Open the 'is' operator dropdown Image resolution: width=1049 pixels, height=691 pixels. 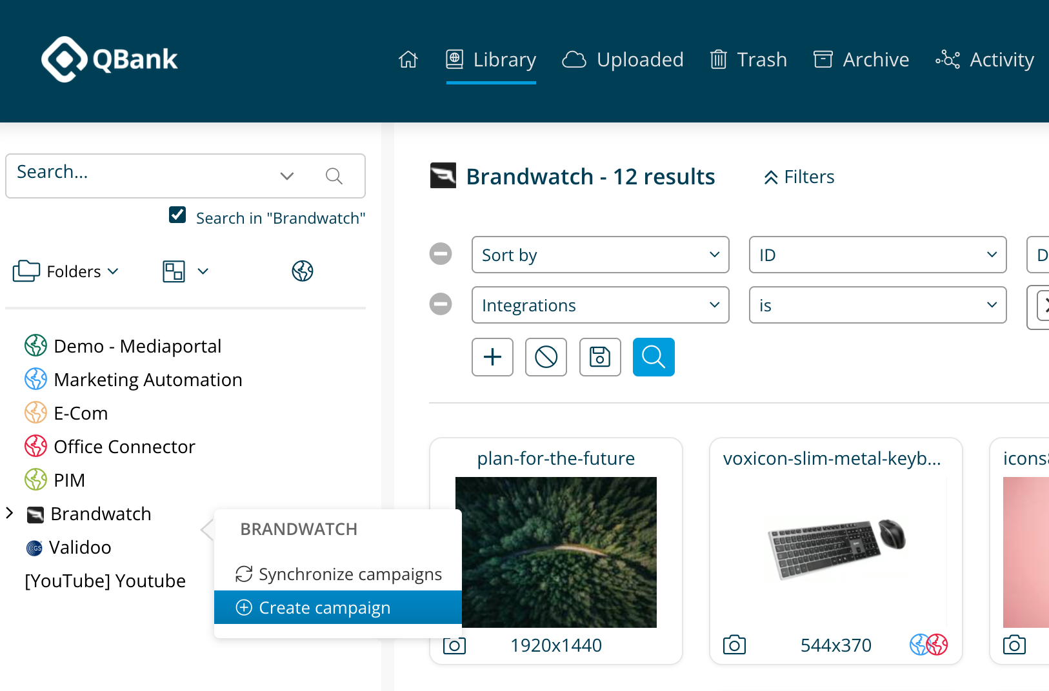coord(878,305)
